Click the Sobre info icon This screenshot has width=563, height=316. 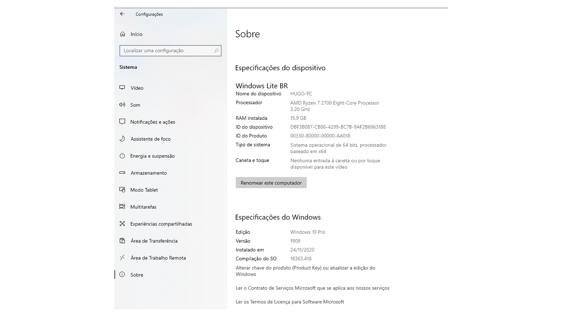[x=122, y=274]
